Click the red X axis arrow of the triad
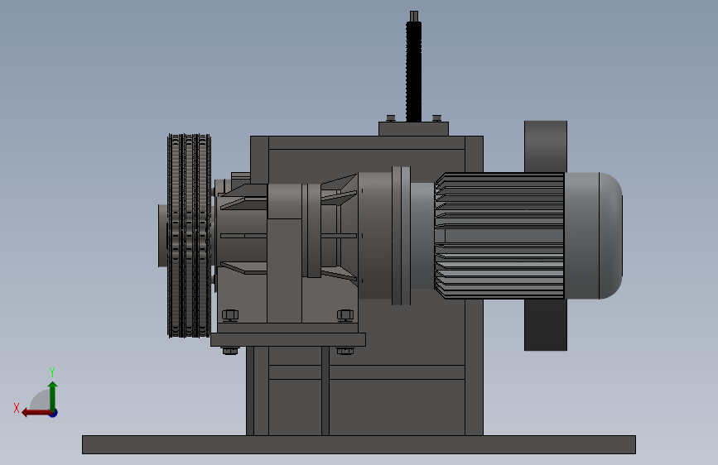Viewport: 718px width, 465px height. [36, 413]
